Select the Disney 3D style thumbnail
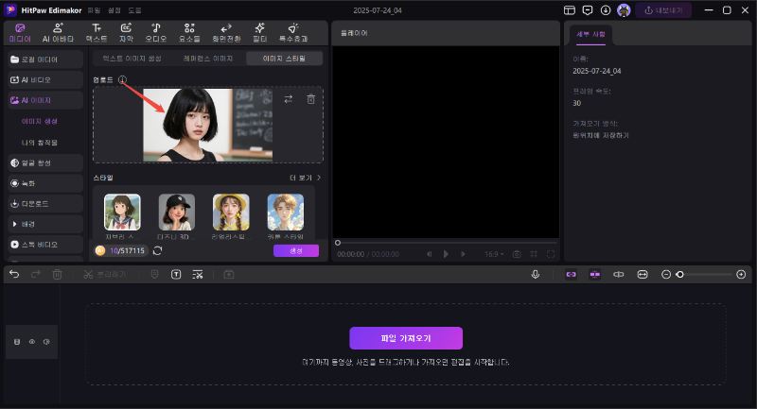The image size is (757, 409). pos(177,212)
